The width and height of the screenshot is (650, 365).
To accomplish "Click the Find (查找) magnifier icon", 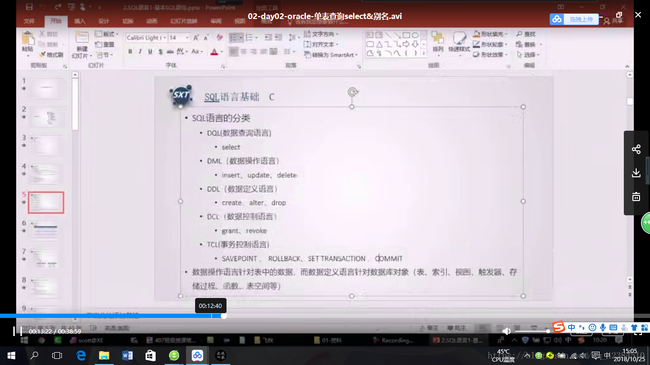I will tap(519, 34).
